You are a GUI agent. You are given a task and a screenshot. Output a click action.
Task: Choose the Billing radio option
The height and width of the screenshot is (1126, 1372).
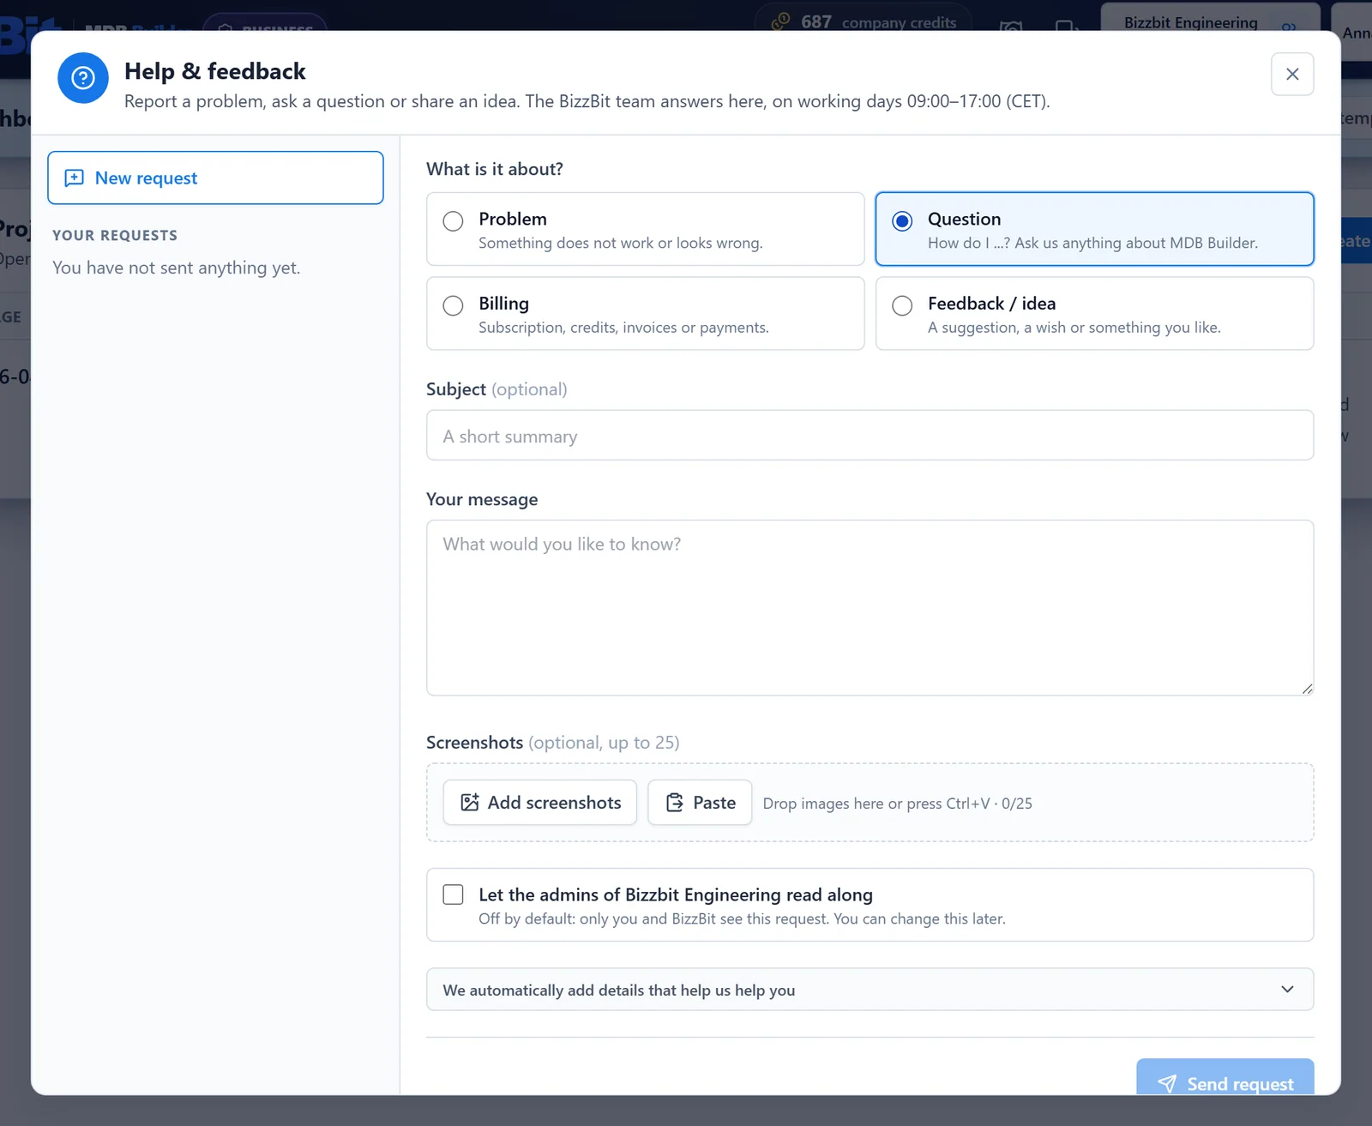pos(453,305)
